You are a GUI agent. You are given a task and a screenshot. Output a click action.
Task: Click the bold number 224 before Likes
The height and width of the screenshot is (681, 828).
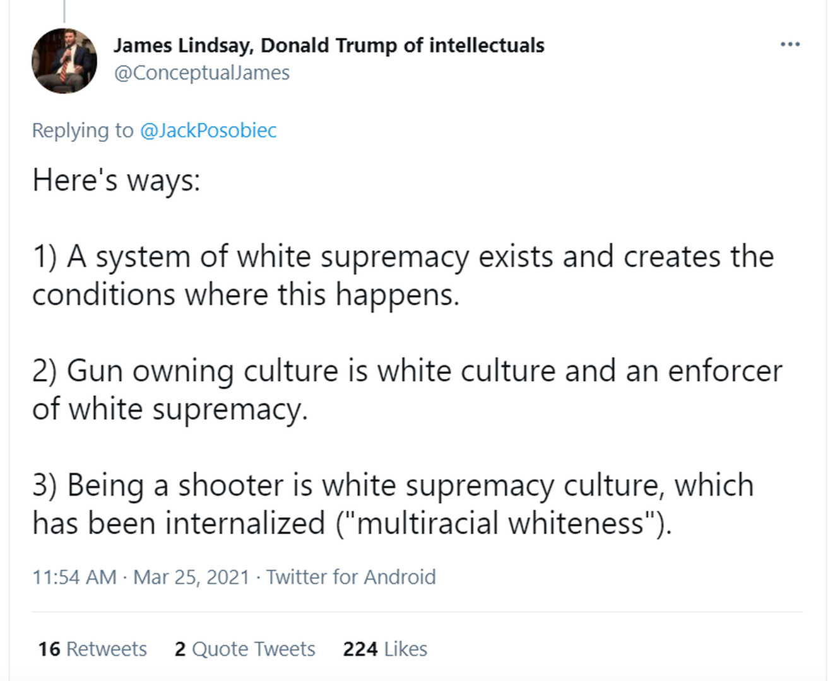[x=360, y=649]
